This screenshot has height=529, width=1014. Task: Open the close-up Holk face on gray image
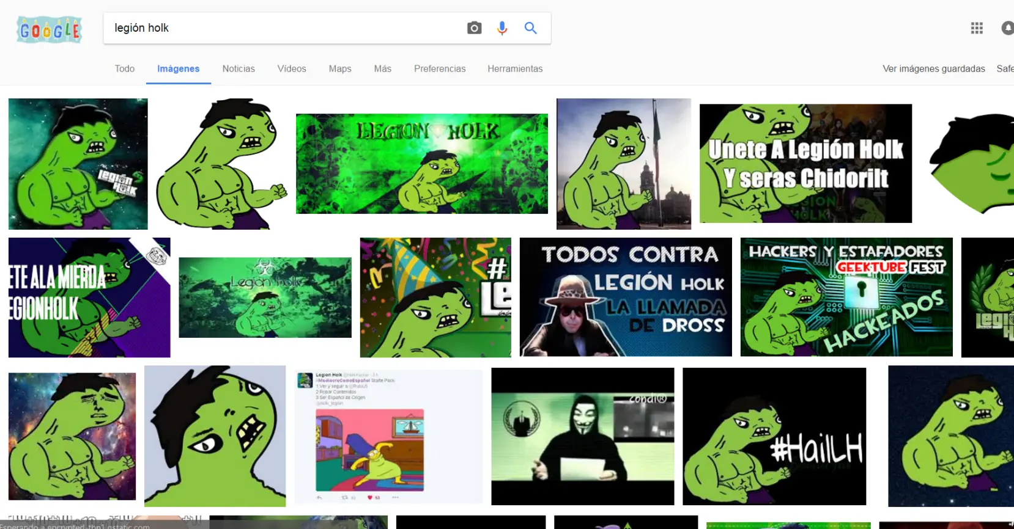[x=215, y=436]
